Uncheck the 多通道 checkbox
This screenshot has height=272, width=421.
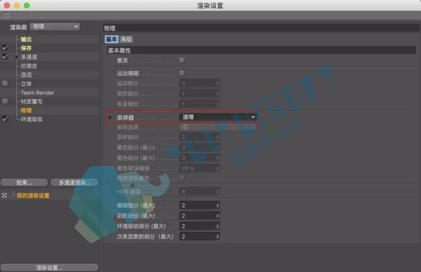(x=5, y=56)
